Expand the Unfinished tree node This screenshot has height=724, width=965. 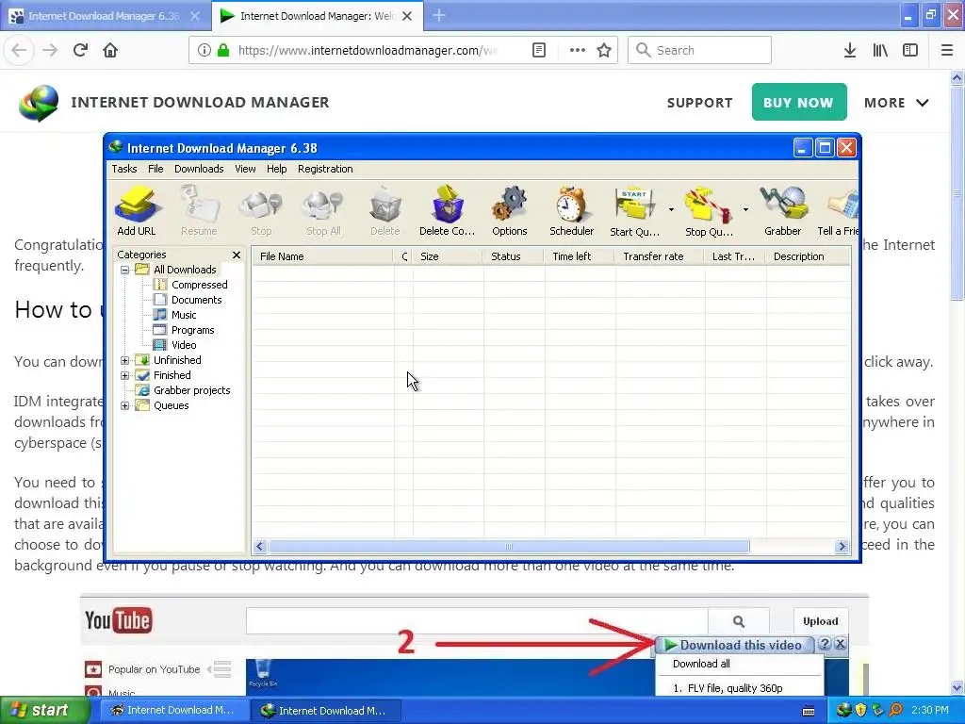coord(125,360)
